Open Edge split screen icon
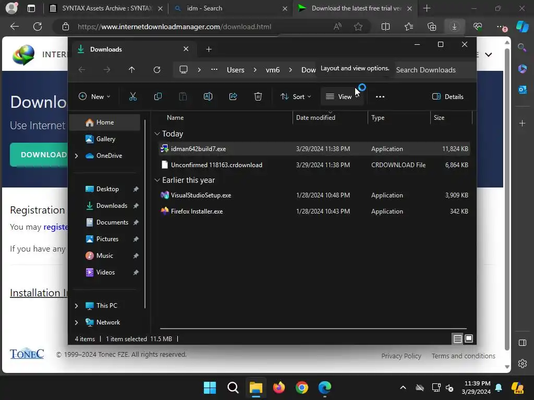 385,27
